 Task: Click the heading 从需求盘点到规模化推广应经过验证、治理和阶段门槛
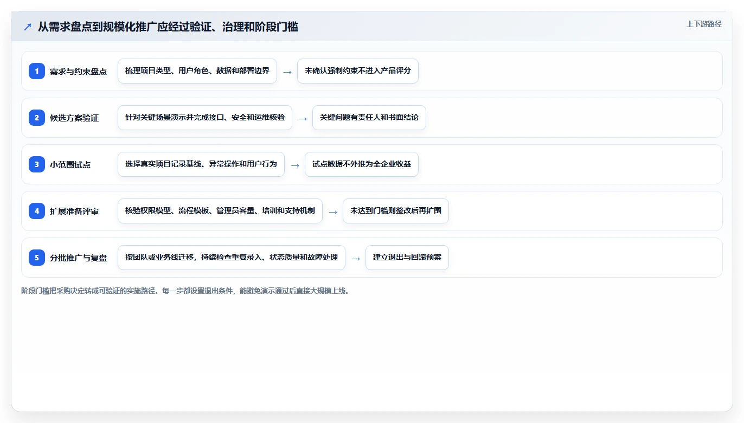(x=168, y=27)
